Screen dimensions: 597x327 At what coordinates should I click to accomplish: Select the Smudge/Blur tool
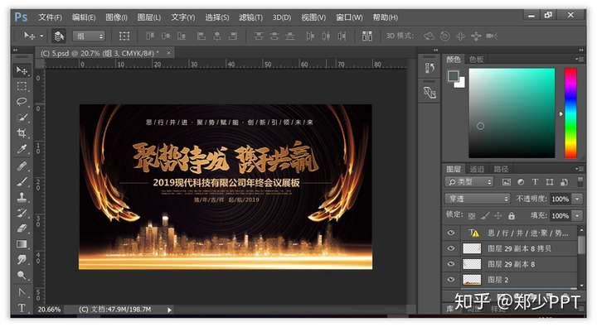point(22,259)
